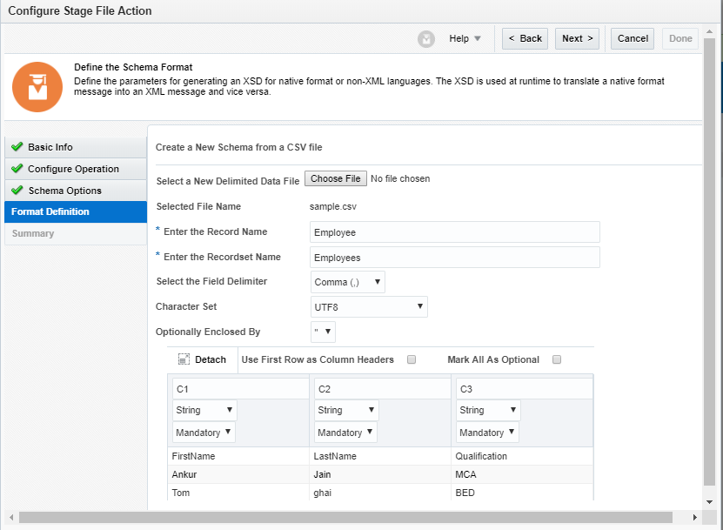The width and height of the screenshot is (723, 530).
Task: Click the horizontal scrollbar track
Action: (348, 517)
